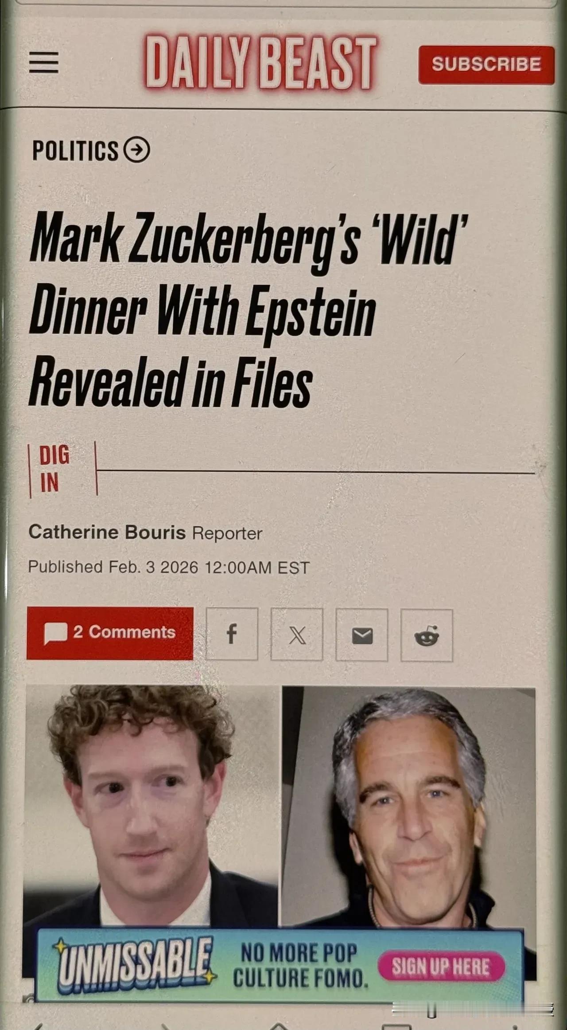
Task: Tap the speech bubble comments icon
Action: coord(56,633)
